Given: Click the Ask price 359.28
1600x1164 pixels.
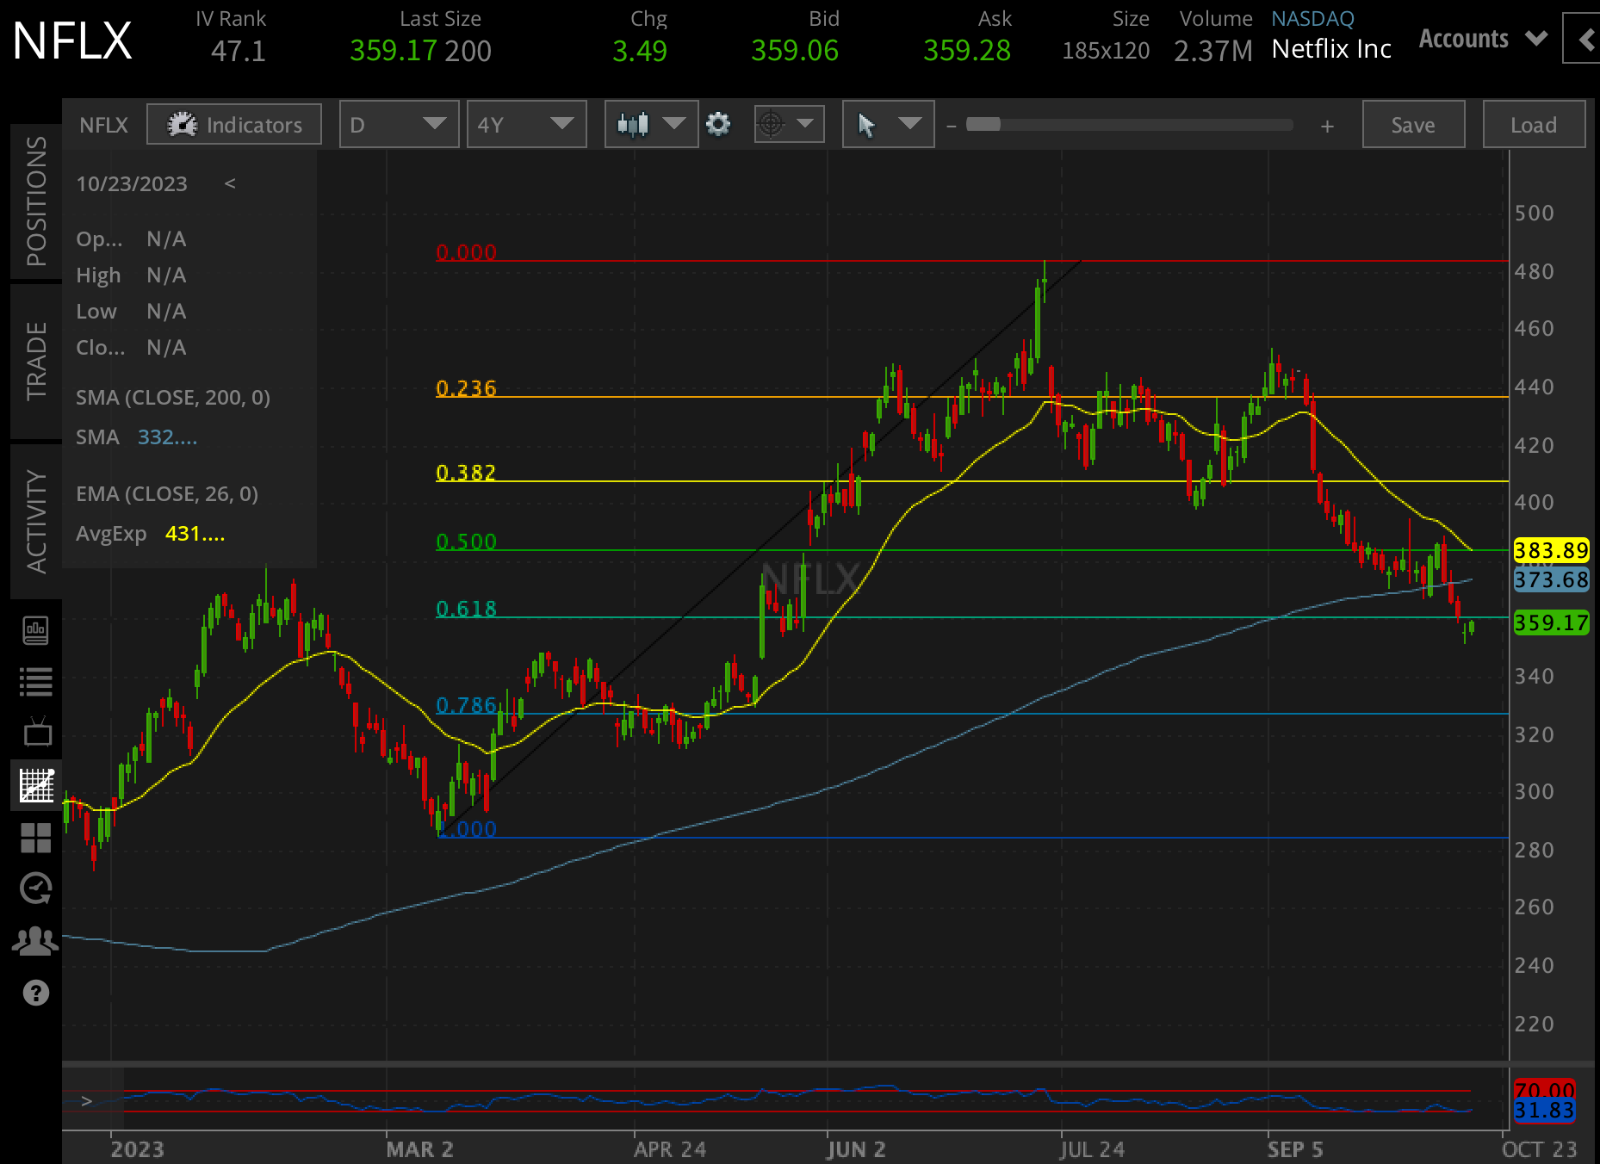Looking at the screenshot, I should (x=967, y=51).
